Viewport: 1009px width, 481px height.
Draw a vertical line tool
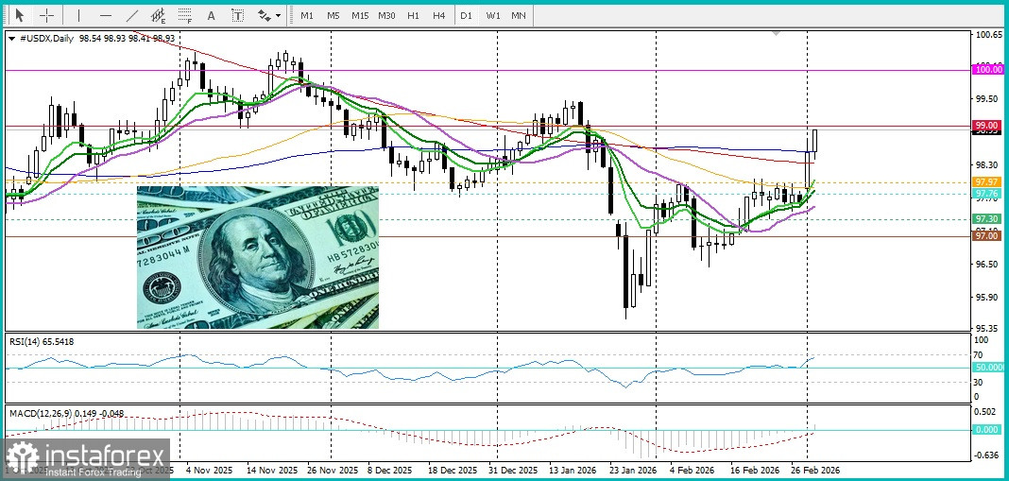(78, 16)
